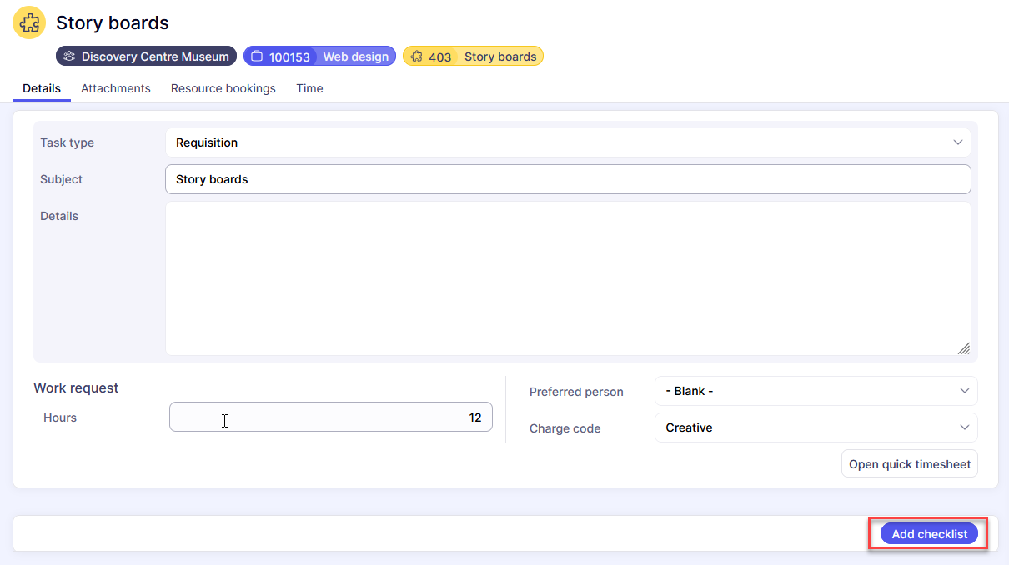Open the Resource bookings tab
Viewport: 1009px width, 565px height.
coord(223,88)
